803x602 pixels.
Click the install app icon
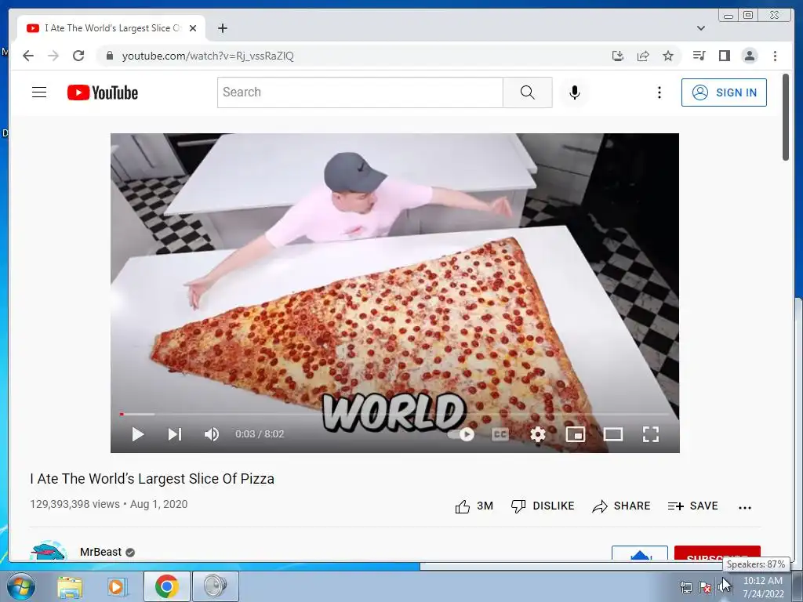(x=618, y=56)
